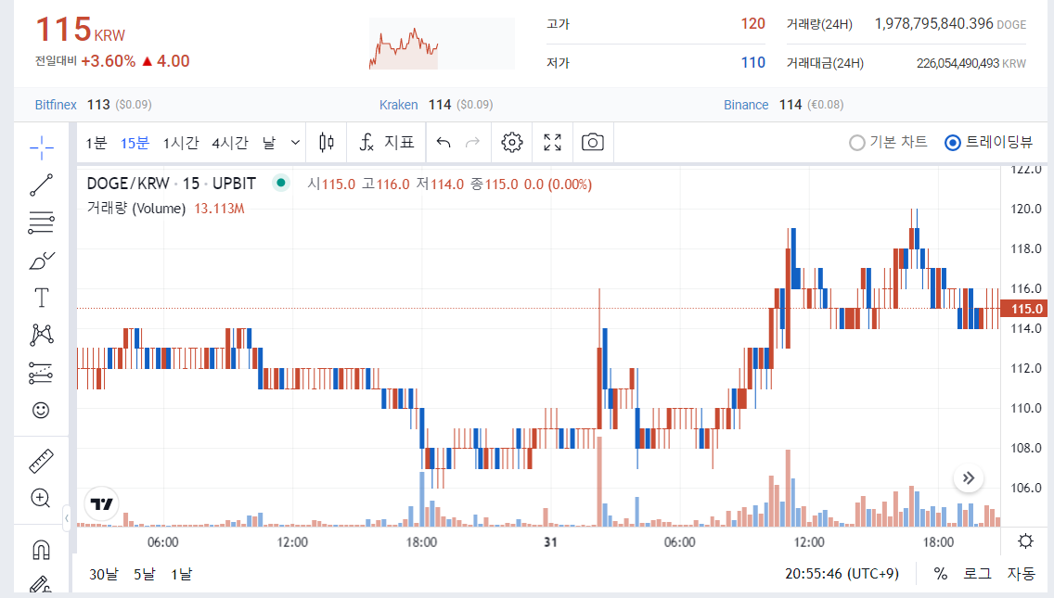Click the 거래량 (Volume) indicator label
This screenshot has height=598, width=1054.
135,209
